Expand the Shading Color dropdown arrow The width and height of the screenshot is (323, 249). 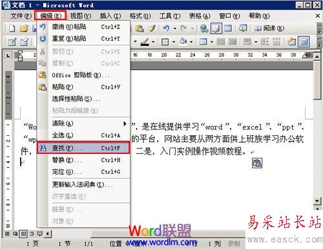pos(191,41)
